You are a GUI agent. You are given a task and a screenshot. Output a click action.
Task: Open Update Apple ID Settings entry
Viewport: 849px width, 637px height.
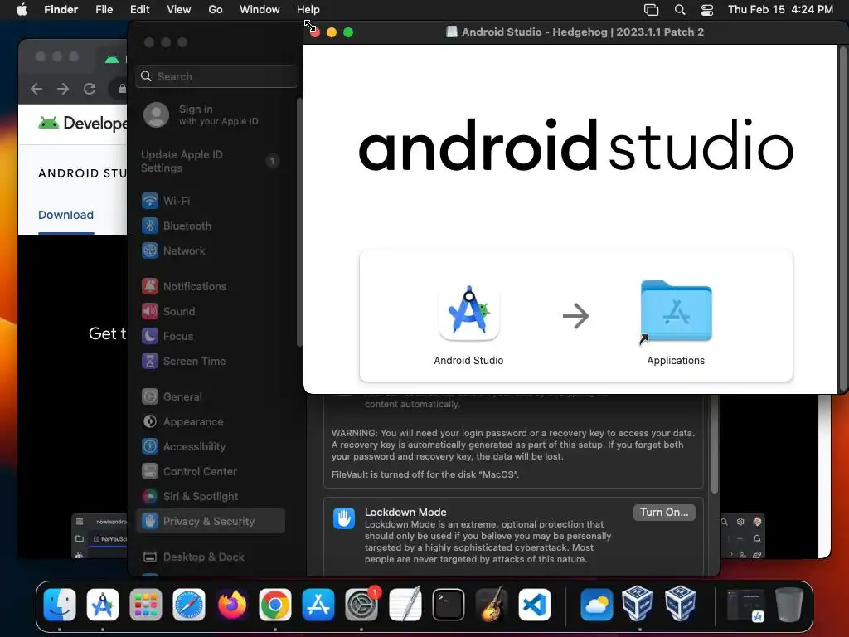[x=211, y=161]
